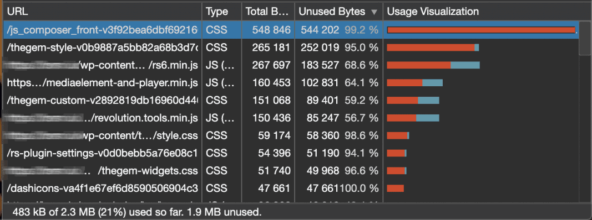Click the vertical scrollbar thumb
Viewport: 592px width, 220px height.
point(585,38)
